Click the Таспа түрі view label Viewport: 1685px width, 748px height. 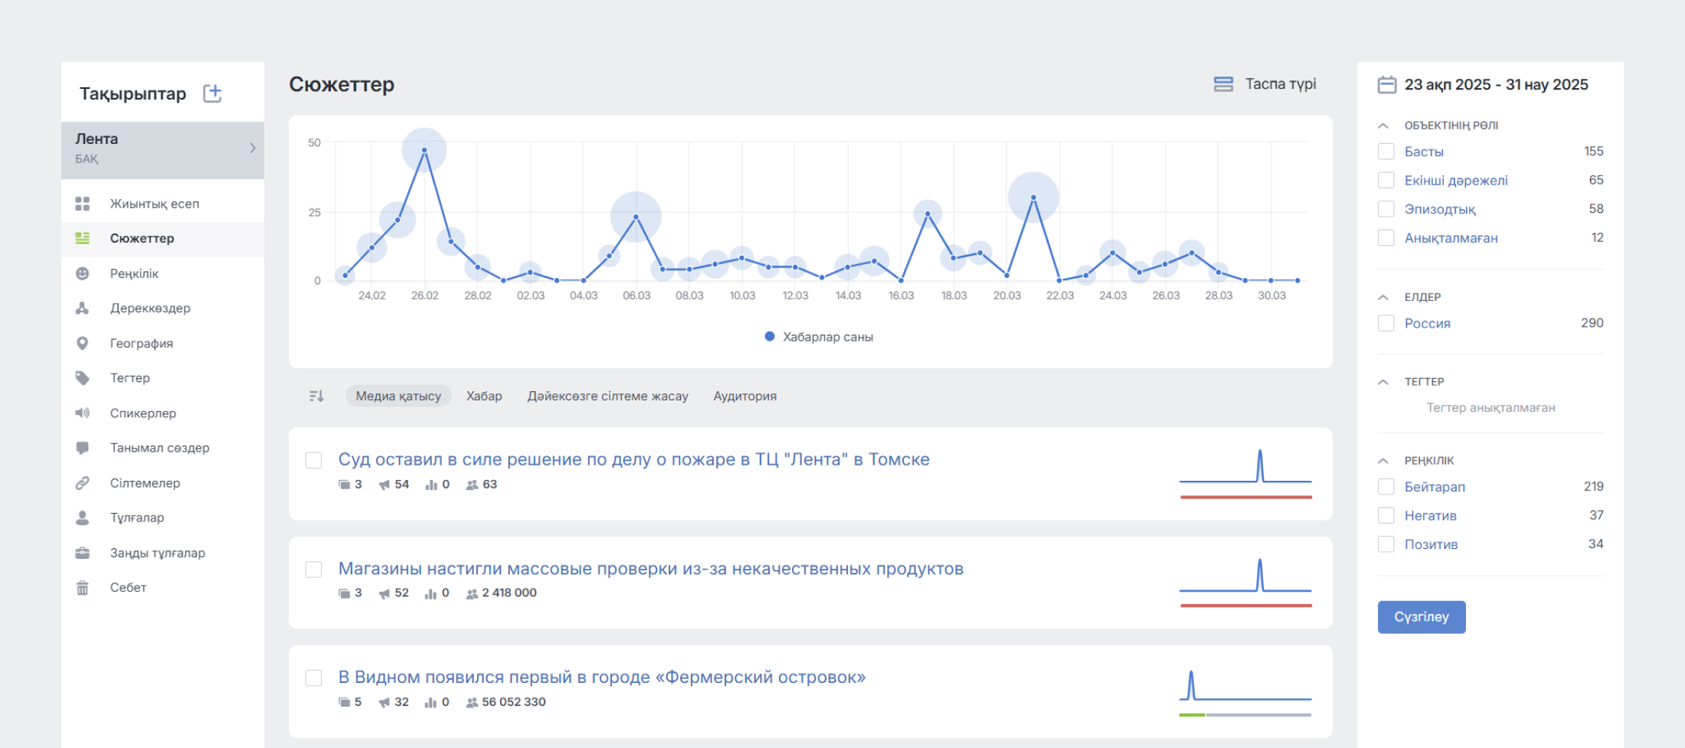pos(1281,84)
